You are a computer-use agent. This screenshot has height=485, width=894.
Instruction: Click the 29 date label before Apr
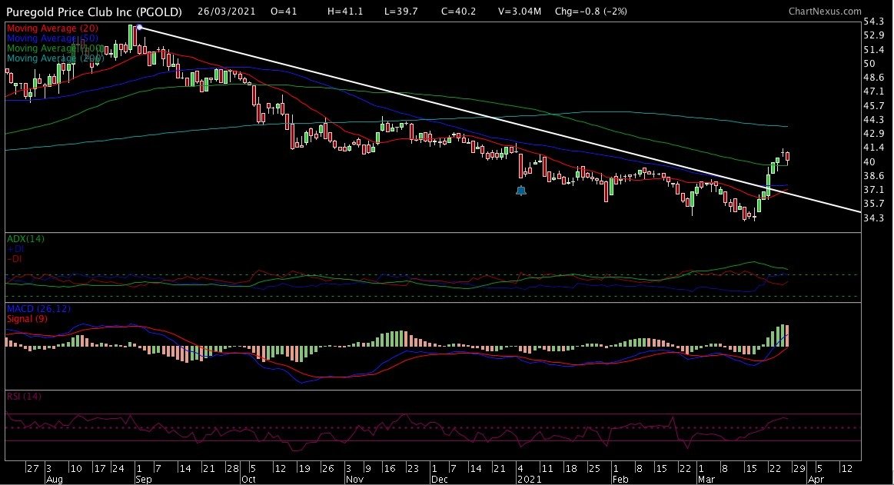pyautogui.click(x=799, y=468)
